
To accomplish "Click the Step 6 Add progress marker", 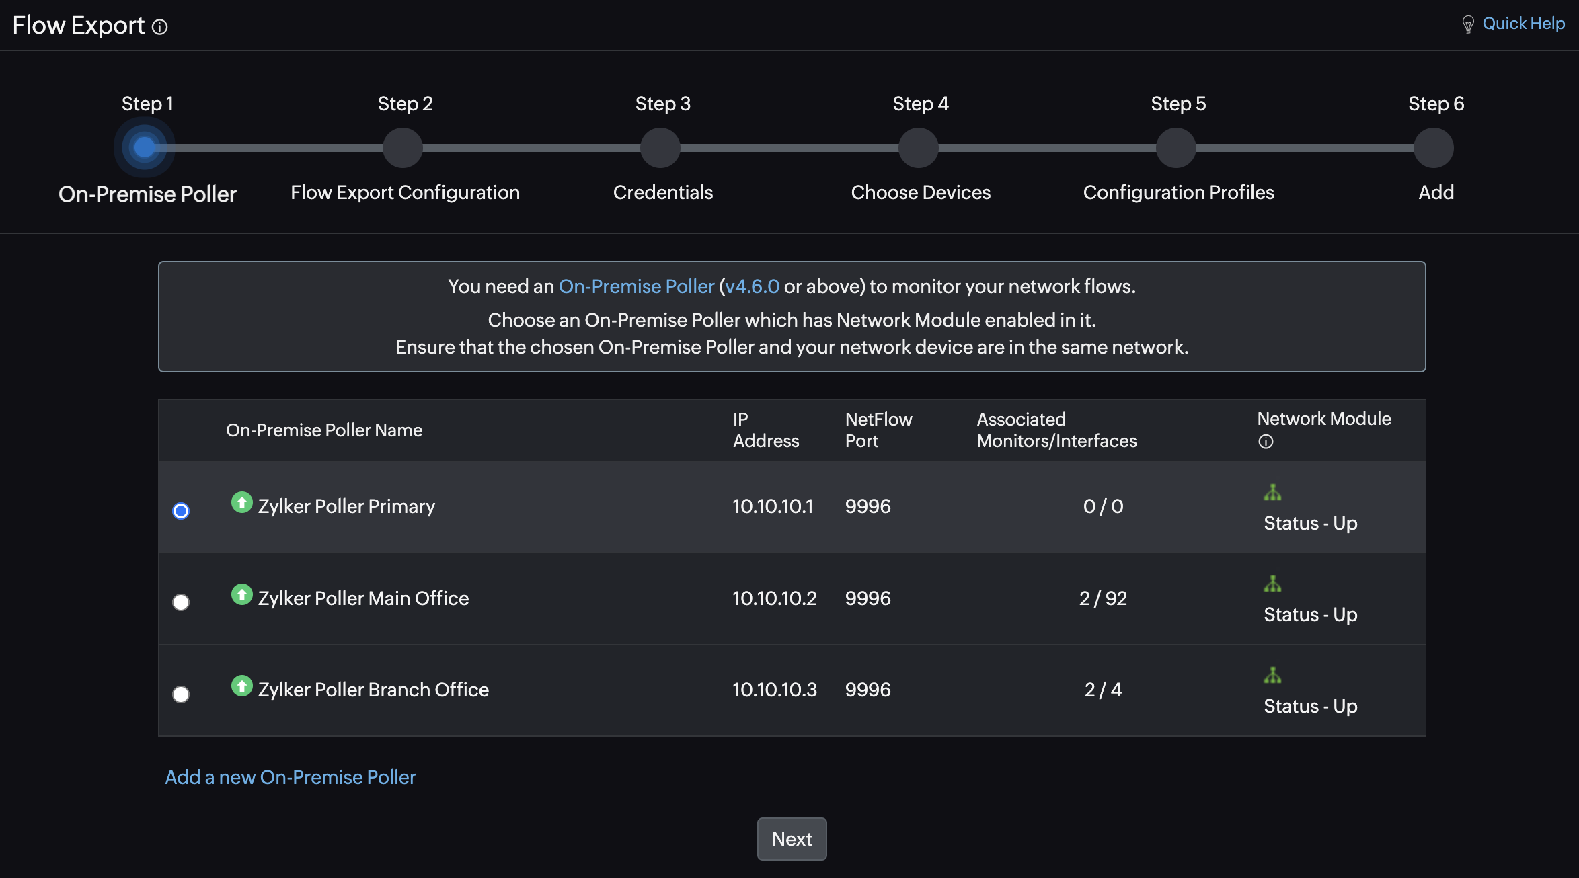I will [1434, 148].
